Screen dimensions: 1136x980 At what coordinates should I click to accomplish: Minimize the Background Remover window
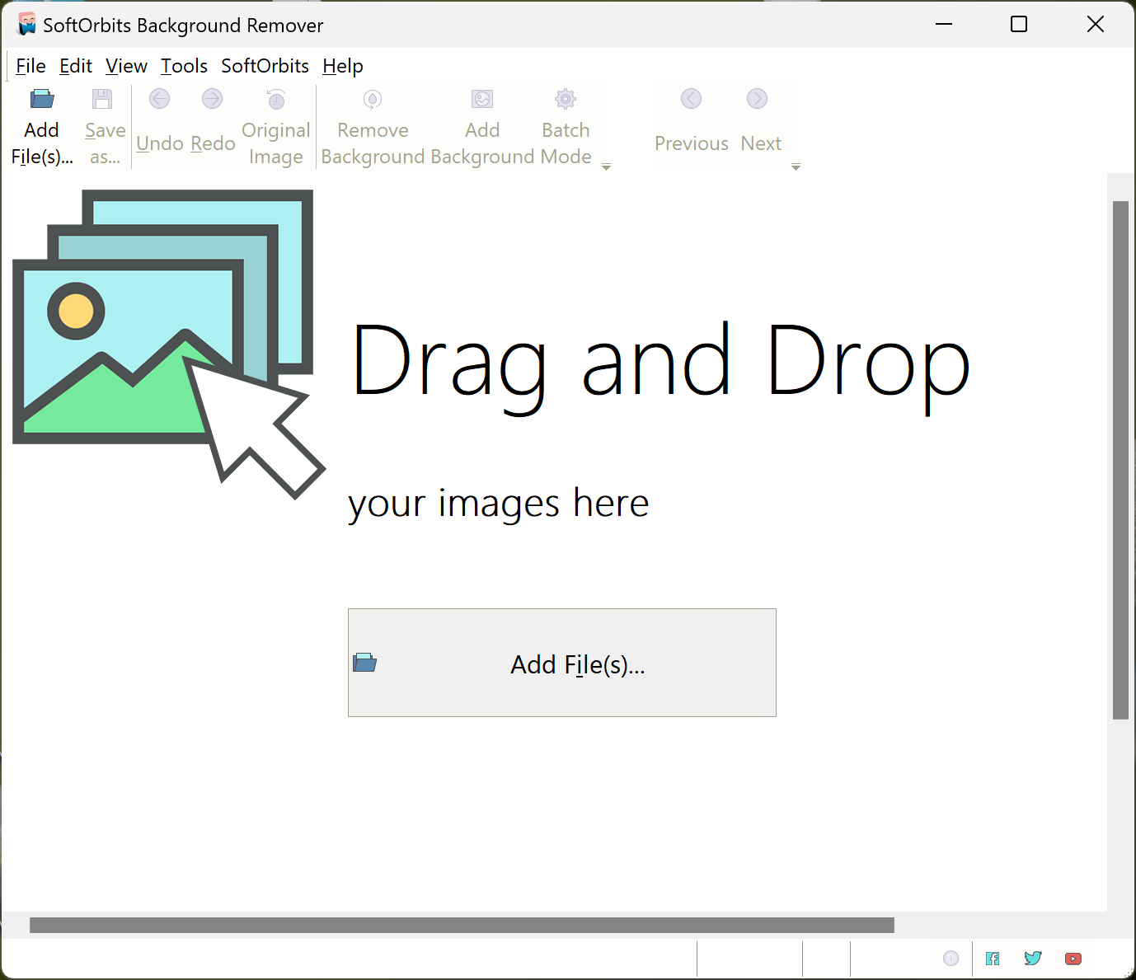click(x=944, y=24)
